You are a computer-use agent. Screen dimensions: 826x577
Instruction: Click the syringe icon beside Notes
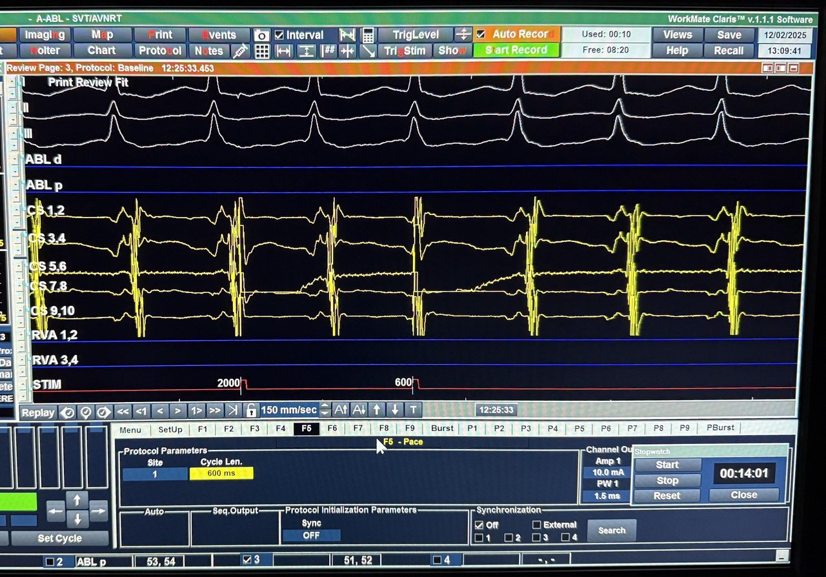(240, 51)
